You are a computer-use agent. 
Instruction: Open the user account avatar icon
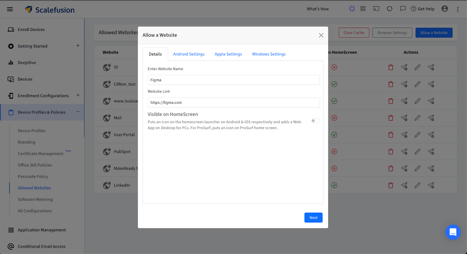coord(445,9)
